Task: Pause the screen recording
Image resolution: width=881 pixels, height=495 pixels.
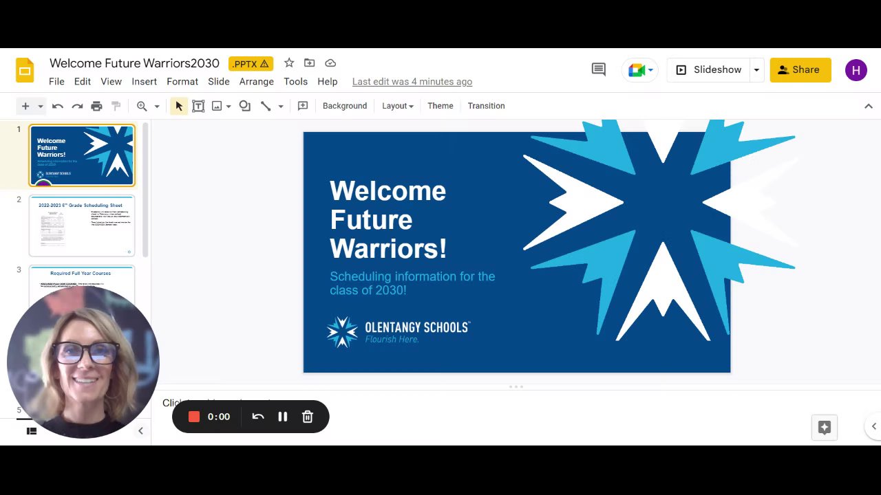Action: point(282,417)
